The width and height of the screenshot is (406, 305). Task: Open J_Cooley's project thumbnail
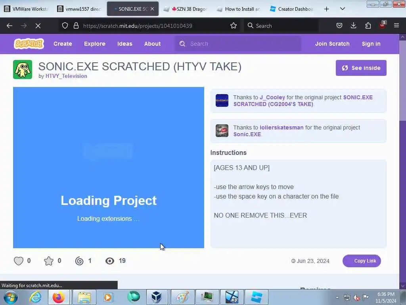(x=222, y=100)
